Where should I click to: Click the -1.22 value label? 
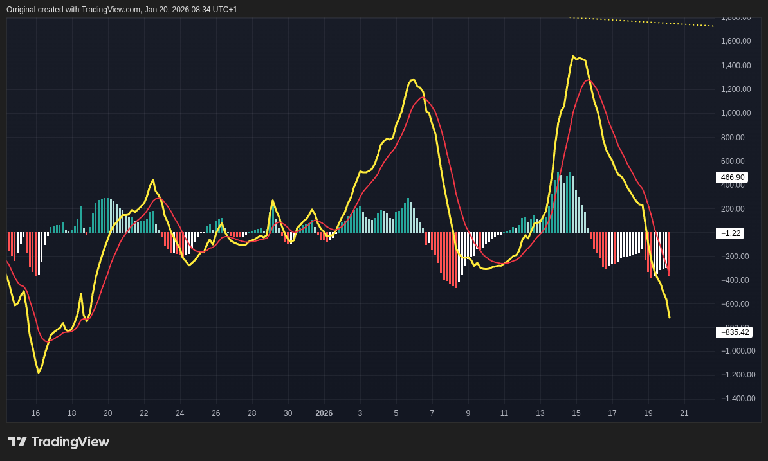[x=730, y=233]
